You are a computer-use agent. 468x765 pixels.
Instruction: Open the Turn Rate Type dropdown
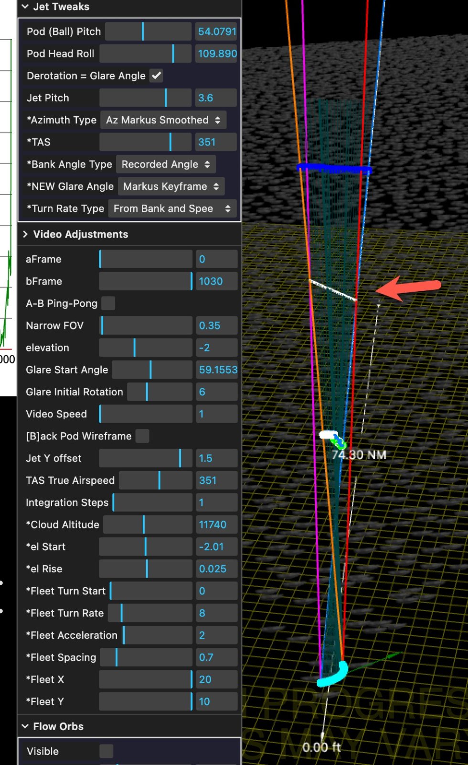pyautogui.click(x=172, y=208)
